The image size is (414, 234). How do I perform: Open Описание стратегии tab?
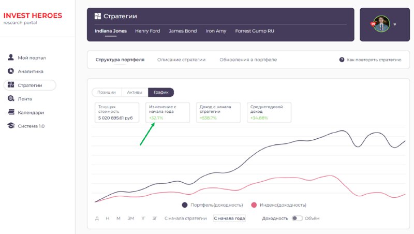182,60
